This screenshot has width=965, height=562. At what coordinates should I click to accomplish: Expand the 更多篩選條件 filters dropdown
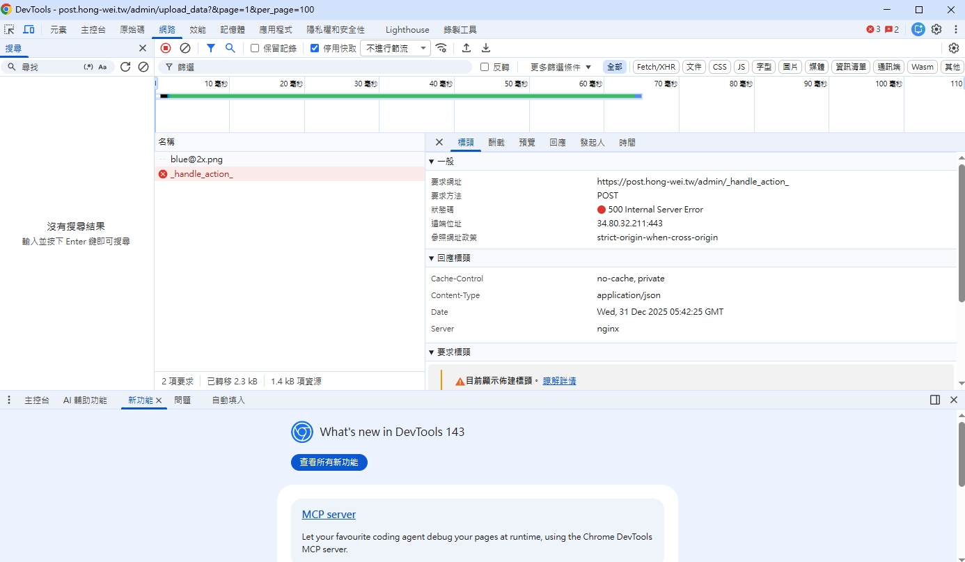pos(560,67)
